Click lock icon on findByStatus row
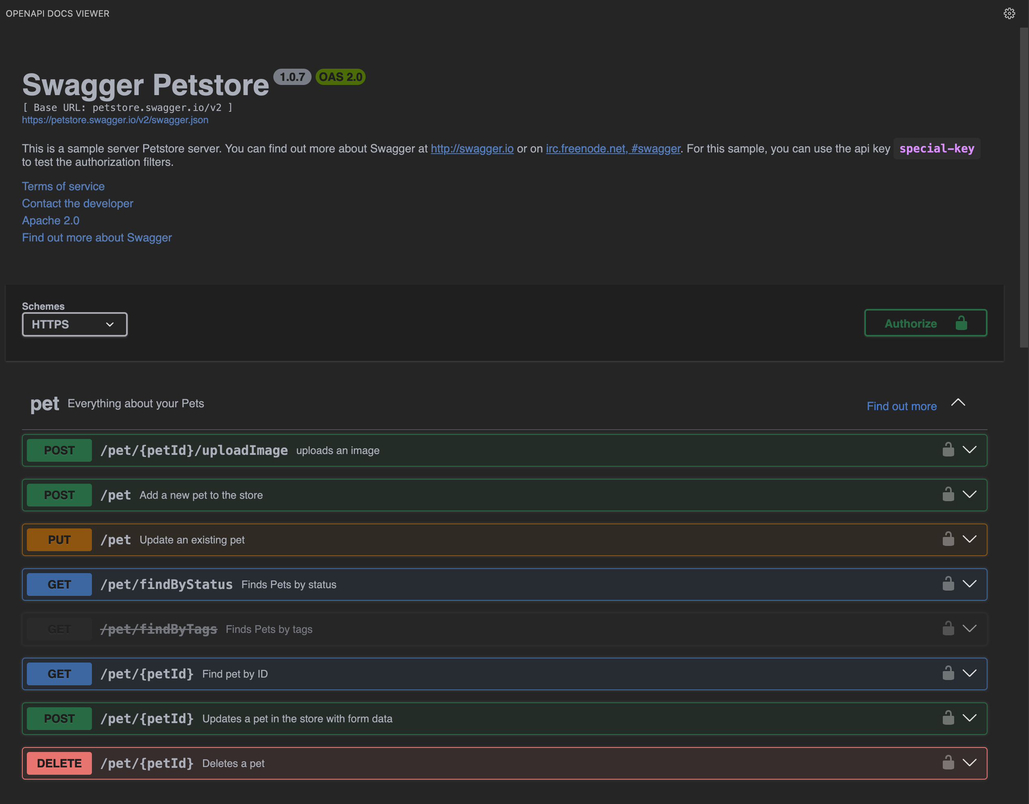 click(948, 584)
